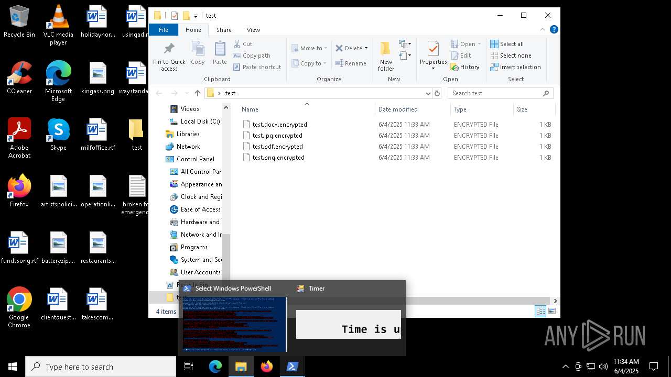The height and width of the screenshot is (377, 671).
Task: Refresh the test folder view
Action: pyautogui.click(x=437, y=93)
